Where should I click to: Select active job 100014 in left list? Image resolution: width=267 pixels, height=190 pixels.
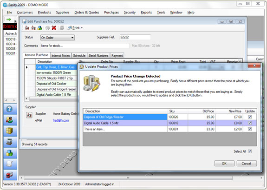click(x=10, y=44)
